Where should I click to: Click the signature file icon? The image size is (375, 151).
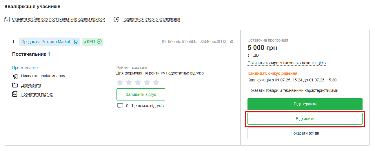coord(15,94)
